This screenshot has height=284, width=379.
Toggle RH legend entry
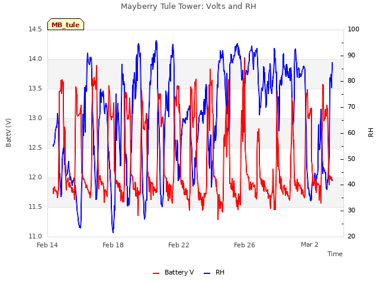point(214,272)
